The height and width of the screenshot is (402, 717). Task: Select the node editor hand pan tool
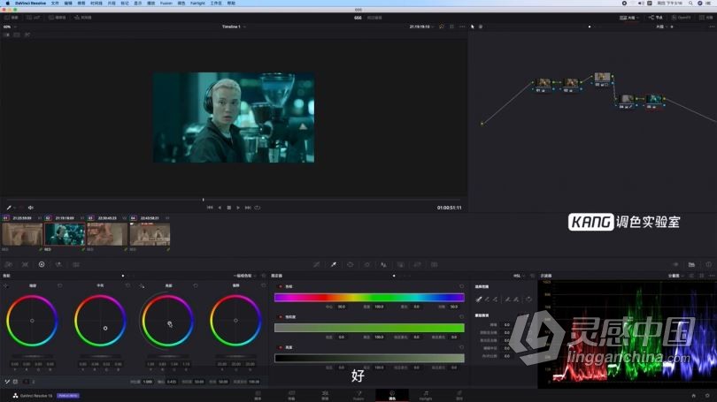(x=481, y=27)
